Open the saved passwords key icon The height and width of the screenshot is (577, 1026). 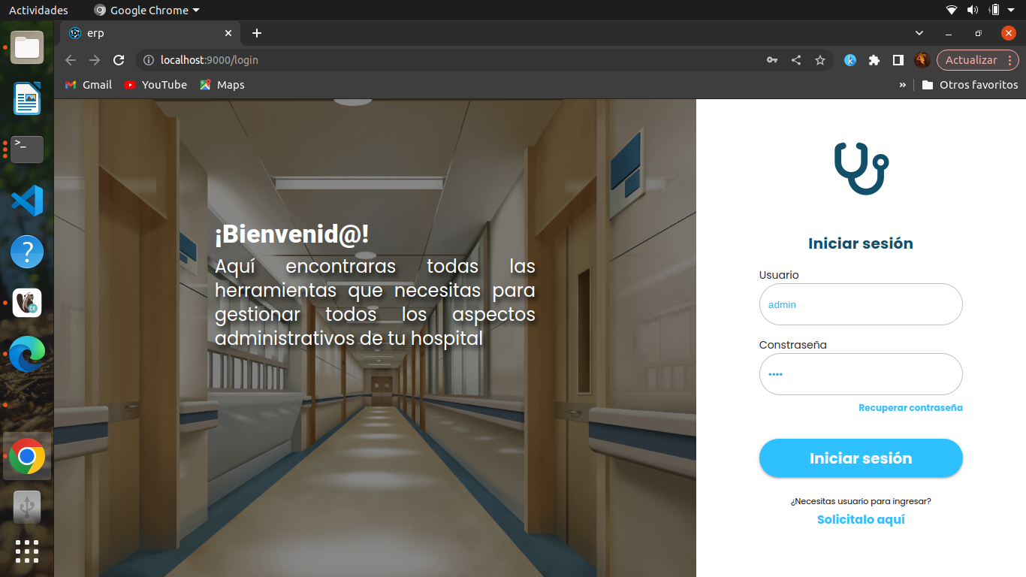click(x=772, y=60)
